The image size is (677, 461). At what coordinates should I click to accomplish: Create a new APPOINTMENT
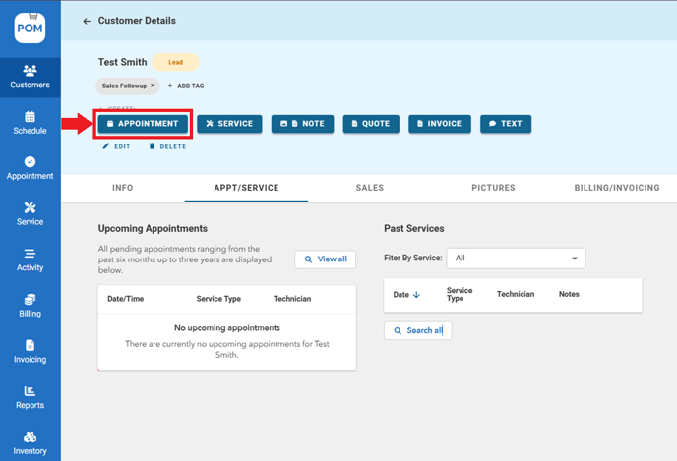pos(143,124)
